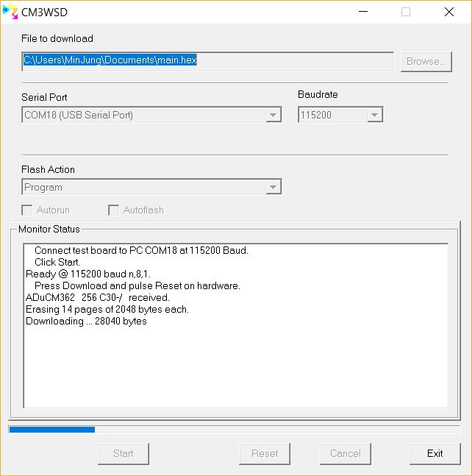Open the Baudrate 115200 combo box
Screen dimensions: 472x476
[340, 115]
